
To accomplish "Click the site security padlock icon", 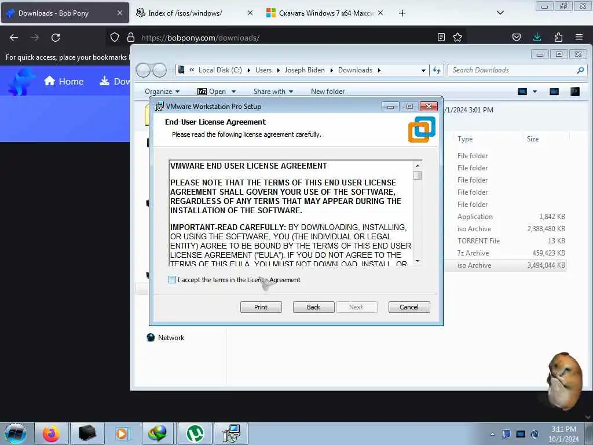I will [x=131, y=37].
